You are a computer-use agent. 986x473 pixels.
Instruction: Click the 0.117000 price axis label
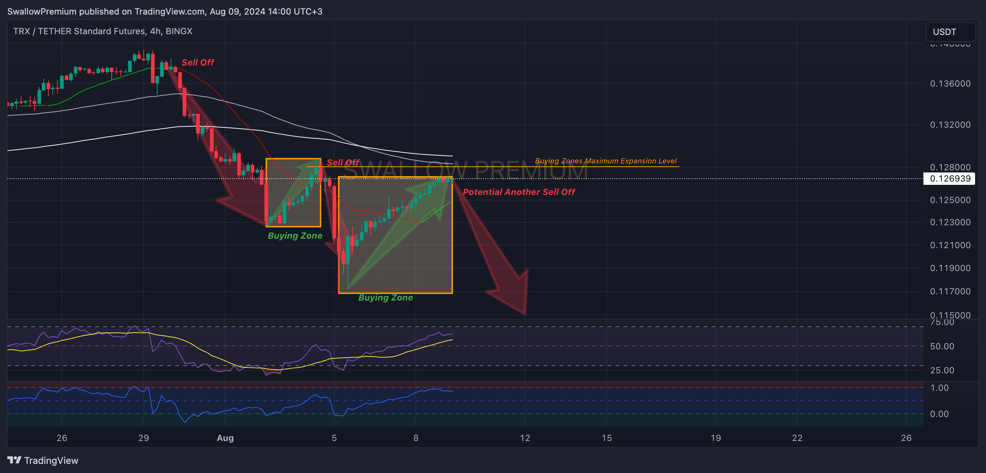(950, 291)
